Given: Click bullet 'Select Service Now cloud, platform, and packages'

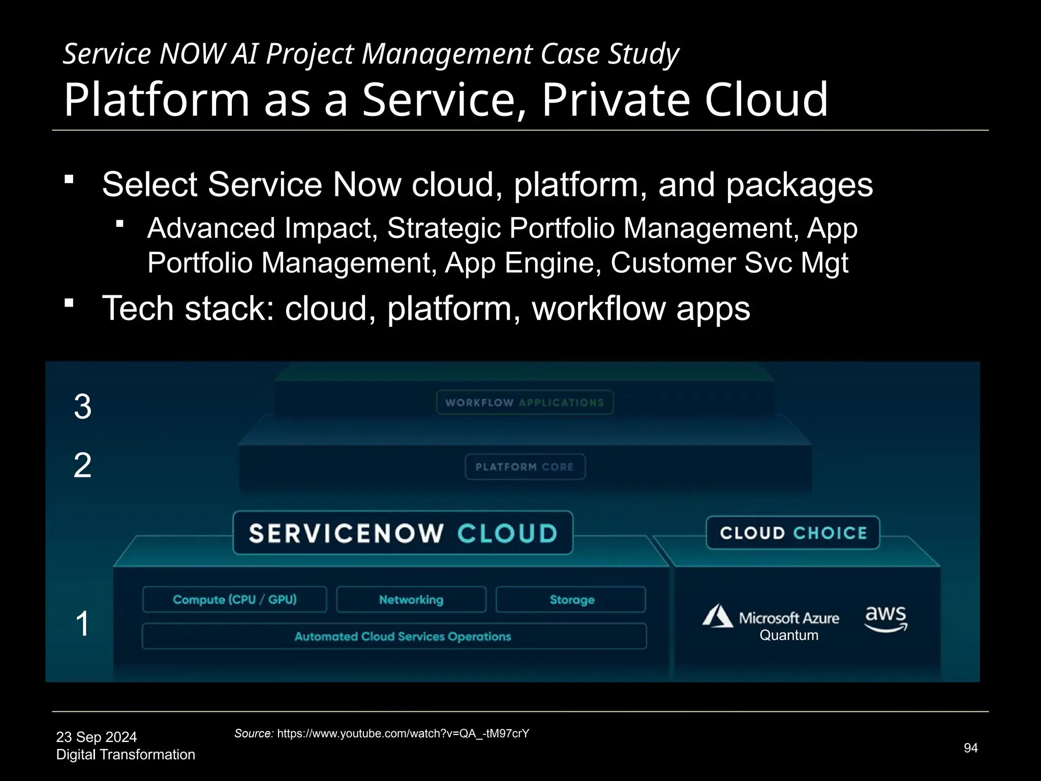Looking at the screenshot, I should (x=487, y=184).
